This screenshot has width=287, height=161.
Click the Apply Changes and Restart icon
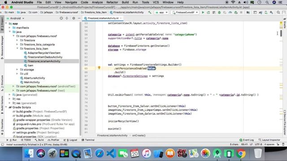[x=208, y=13]
